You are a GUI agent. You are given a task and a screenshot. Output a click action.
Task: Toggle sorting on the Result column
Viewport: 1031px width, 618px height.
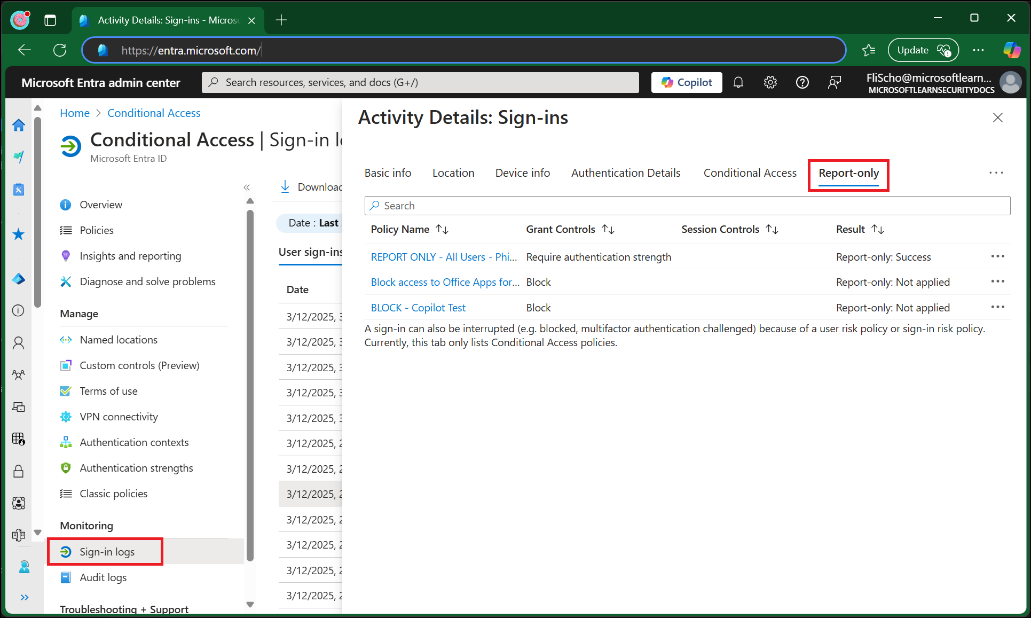tap(878, 229)
